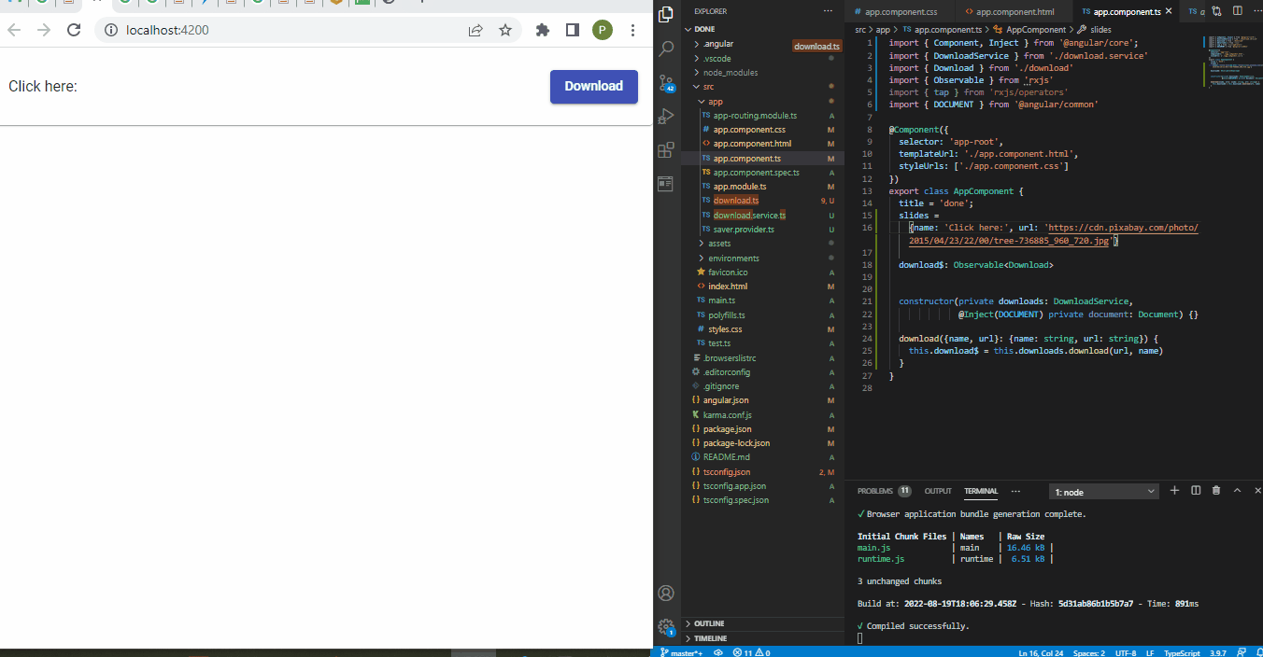
Task: Open the terminal selector dropdown '1: node'
Action: 1104,492
